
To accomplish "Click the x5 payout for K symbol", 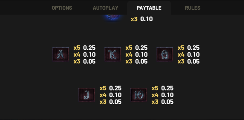I will click(x=136, y=48).
